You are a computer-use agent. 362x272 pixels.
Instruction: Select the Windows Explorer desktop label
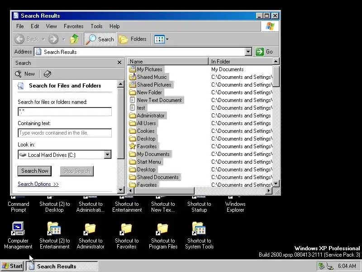(x=235, y=207)
